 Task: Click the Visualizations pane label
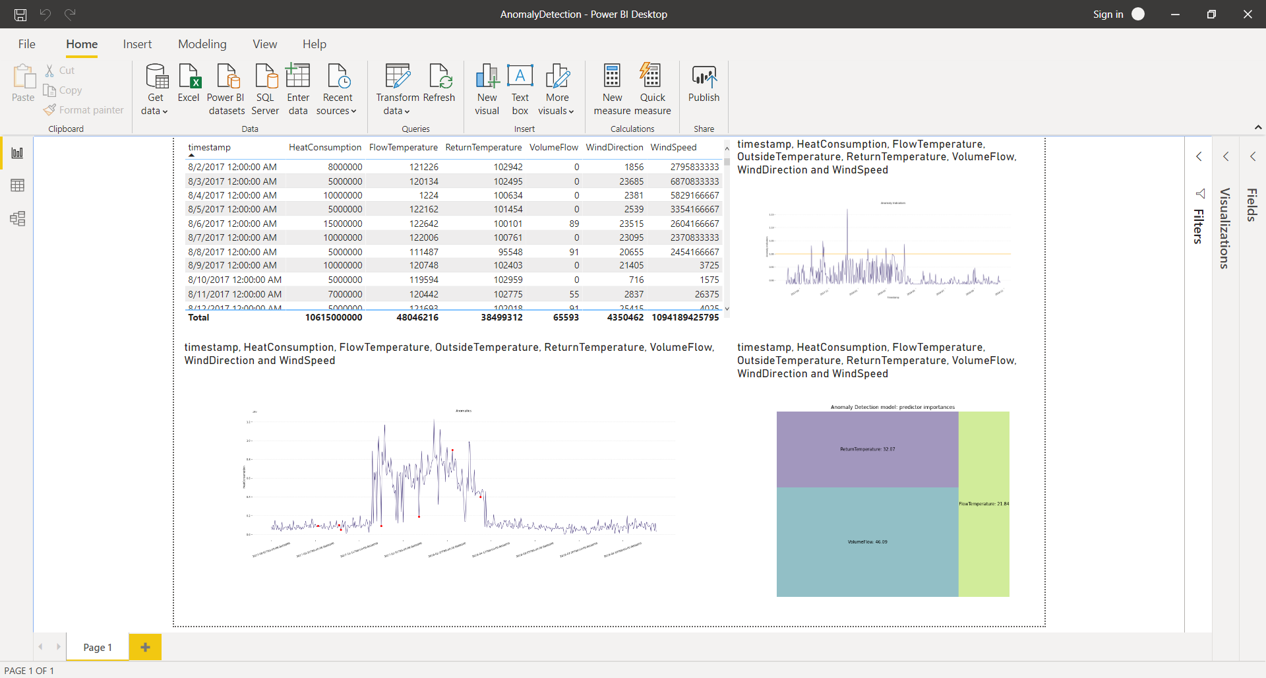click(x=1224, y=228)
